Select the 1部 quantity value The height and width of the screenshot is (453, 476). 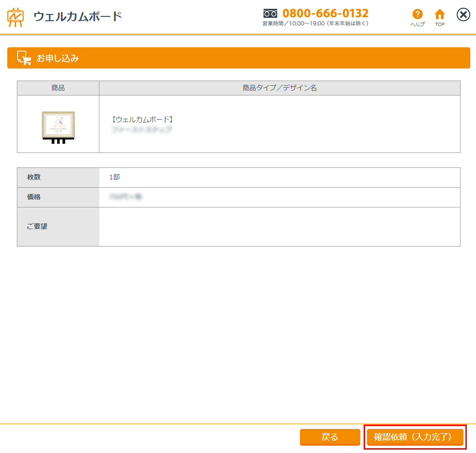pyautogui.click(x=114, y=177)
